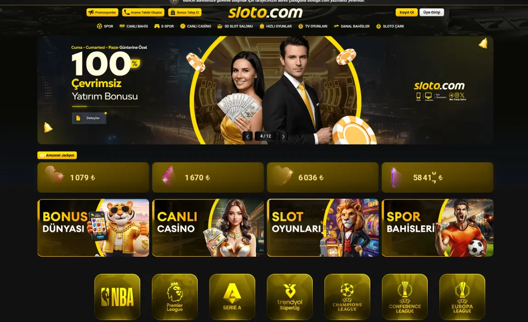This screenshot has height=322, width=528.
Task: Open the Spor Bahisleri thumbnail card
Action: click(x=437, y=228)
